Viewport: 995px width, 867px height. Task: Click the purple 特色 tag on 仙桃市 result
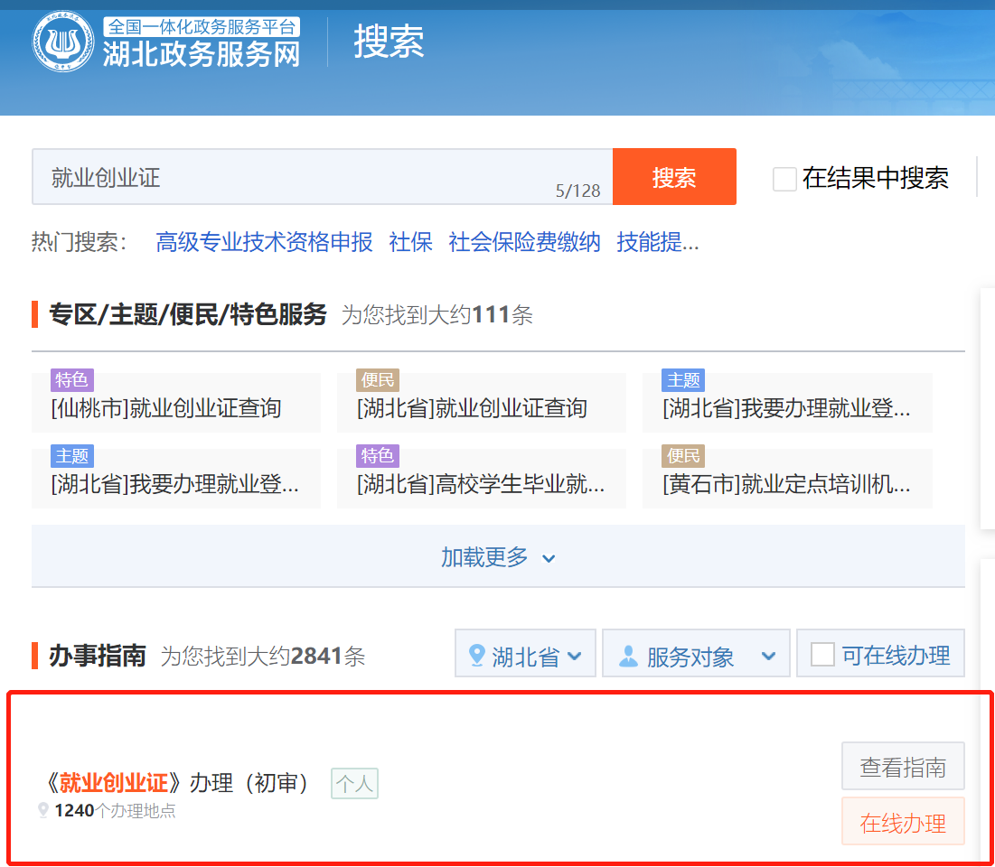point(71,380)
